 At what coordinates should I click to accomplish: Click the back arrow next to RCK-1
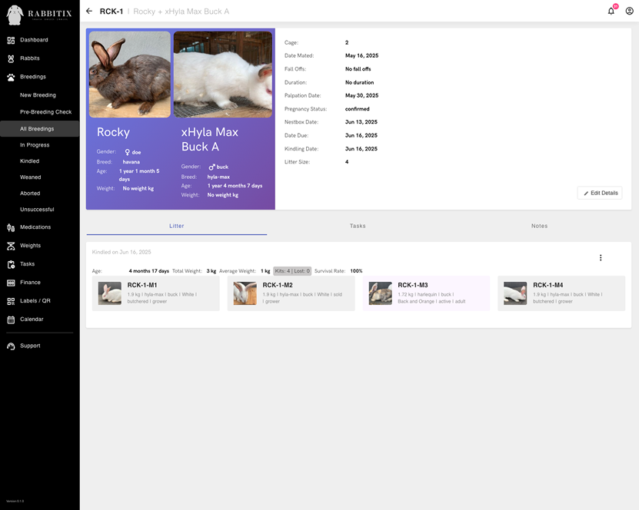(x=88, y=11)
